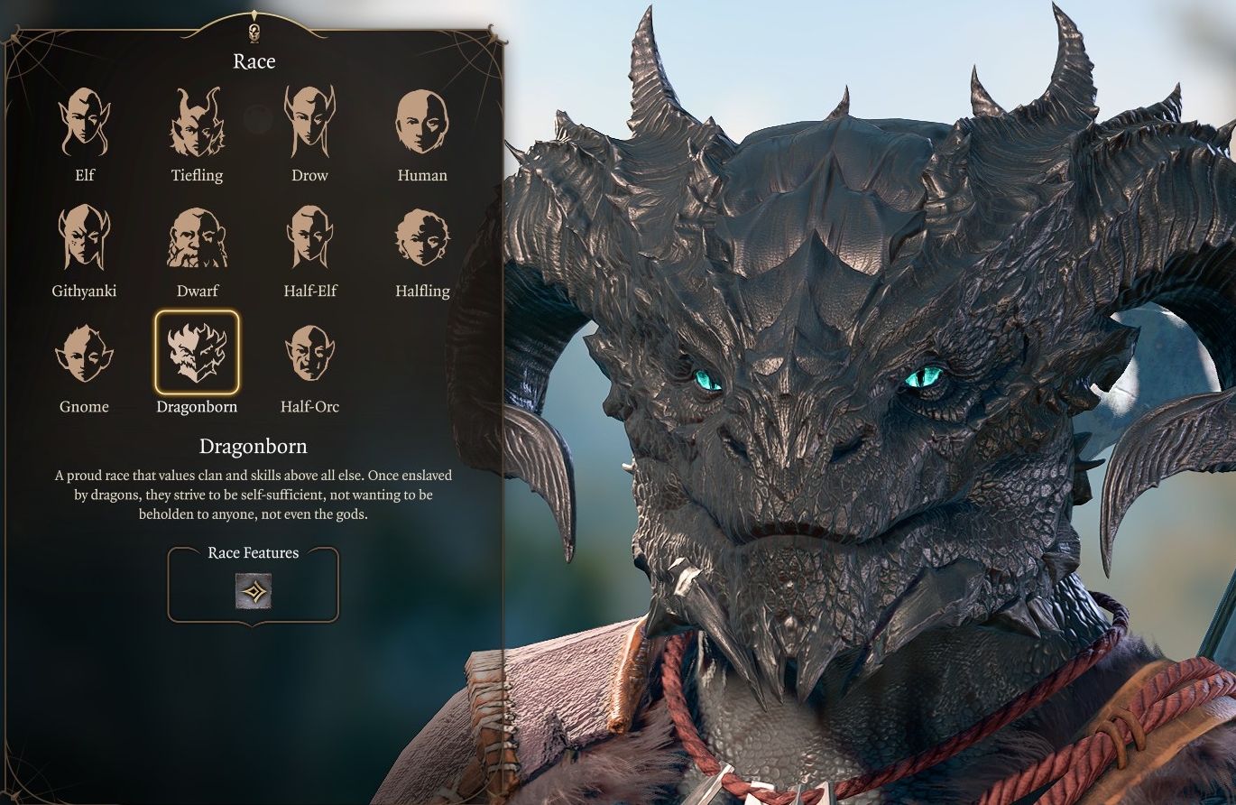Click the Half-Orc text label
The height and width of the screenshot is (805, 1236).
[309, 407]
